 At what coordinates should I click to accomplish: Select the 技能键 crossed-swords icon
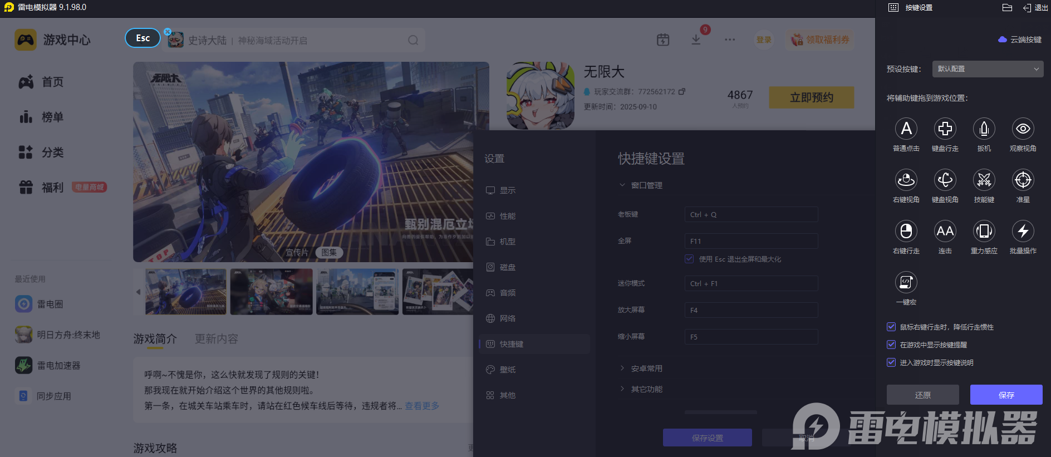(x=984, y=180)
